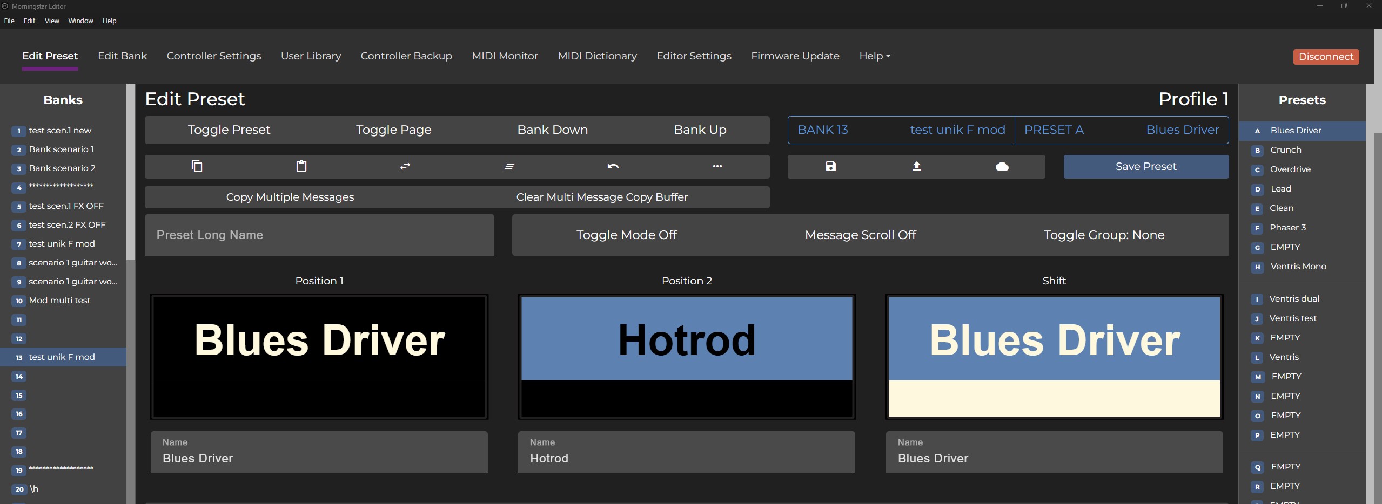
Task: Click the text lines icon in preset toolbar
Action: point(509,166)
